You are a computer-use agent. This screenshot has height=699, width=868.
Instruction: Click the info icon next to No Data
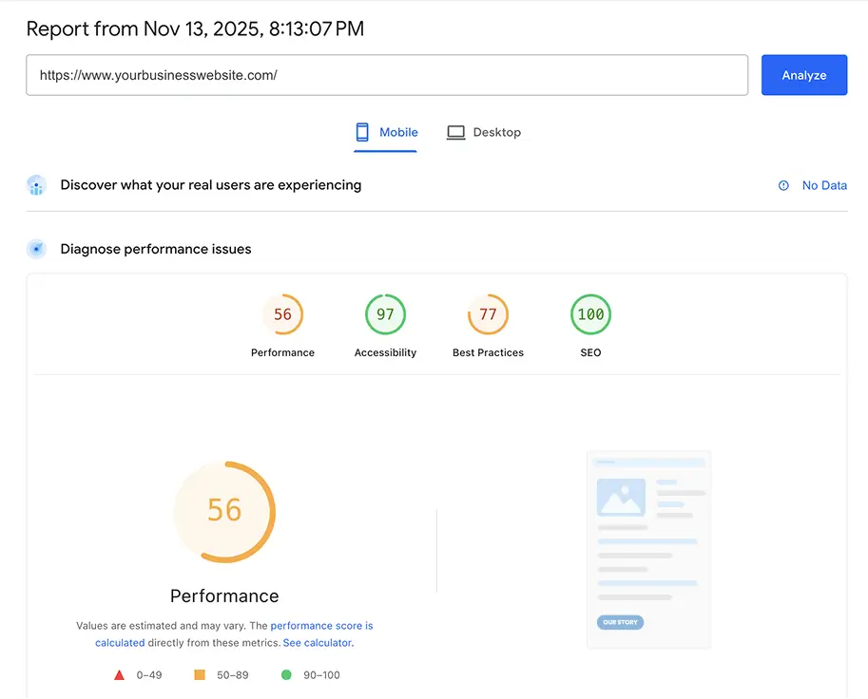click(782, 185)
